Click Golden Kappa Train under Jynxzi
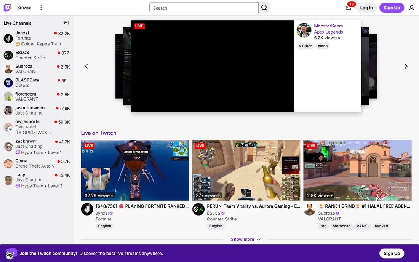 tap(38, 44)
